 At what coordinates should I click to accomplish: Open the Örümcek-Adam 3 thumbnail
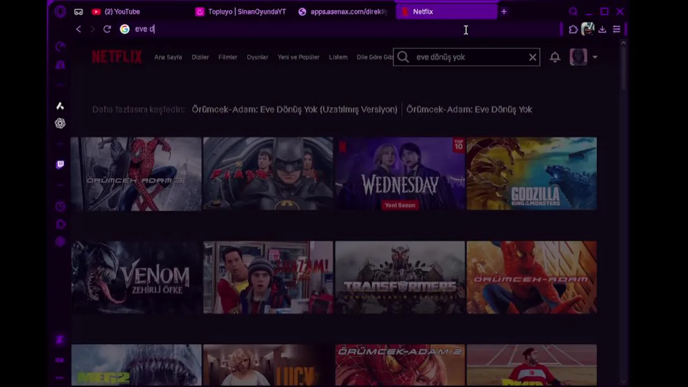[x=136, y=174]
